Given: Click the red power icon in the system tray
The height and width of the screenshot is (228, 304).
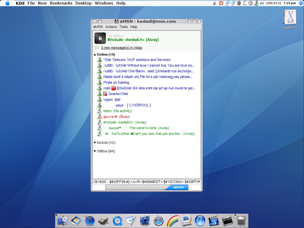Looking at the screenshot, I should click(x=221, y=3).
